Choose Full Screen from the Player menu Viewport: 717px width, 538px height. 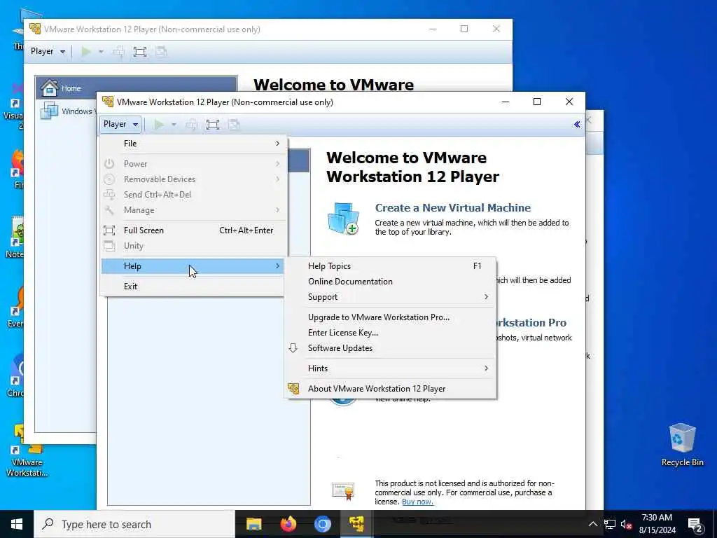[193, 230]
